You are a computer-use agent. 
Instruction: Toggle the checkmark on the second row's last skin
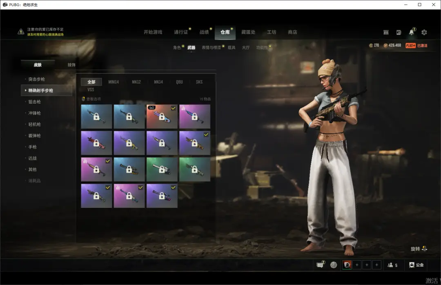(x=206, y=135)
